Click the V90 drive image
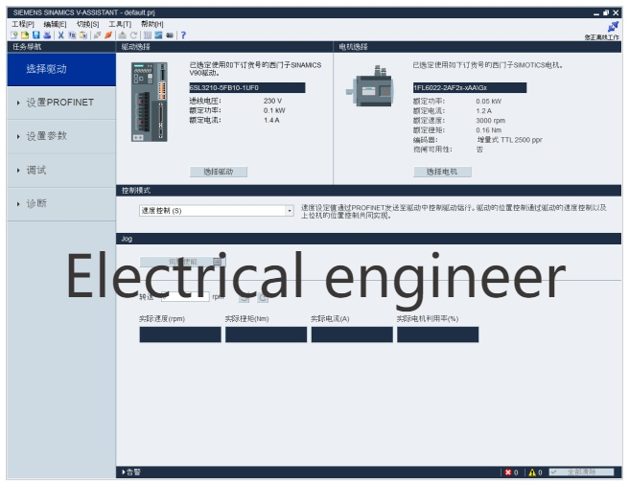The width and height of the screenshot is (629, 485). pyautogui.click(x=150, y=102)
